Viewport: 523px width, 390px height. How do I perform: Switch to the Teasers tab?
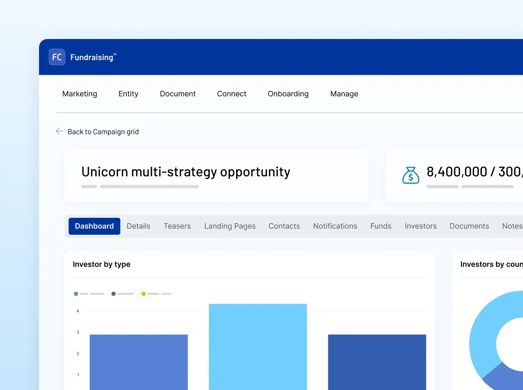coord(177,226)
